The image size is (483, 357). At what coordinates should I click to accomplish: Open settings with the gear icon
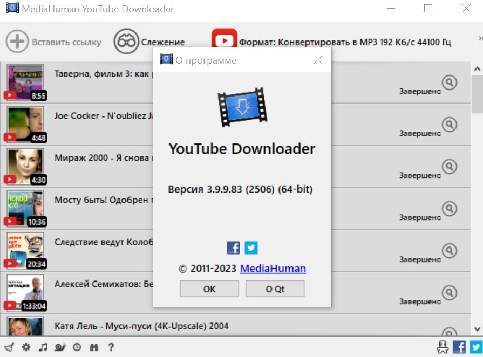coord(26,347)
